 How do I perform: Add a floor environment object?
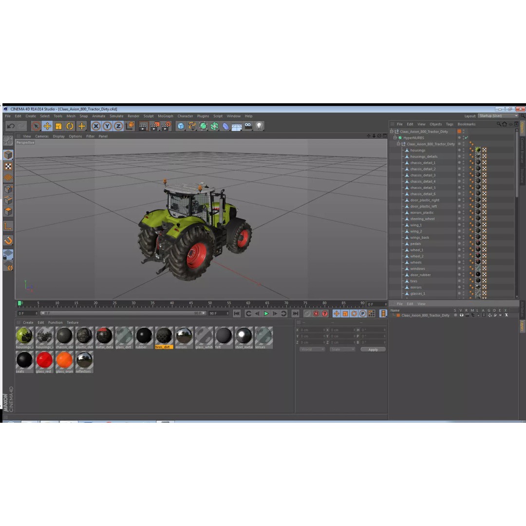[237, 127]
